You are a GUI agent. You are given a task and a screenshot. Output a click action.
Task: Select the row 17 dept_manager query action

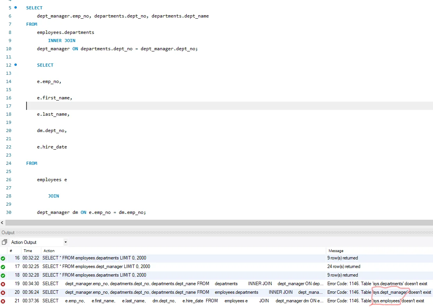96,267
